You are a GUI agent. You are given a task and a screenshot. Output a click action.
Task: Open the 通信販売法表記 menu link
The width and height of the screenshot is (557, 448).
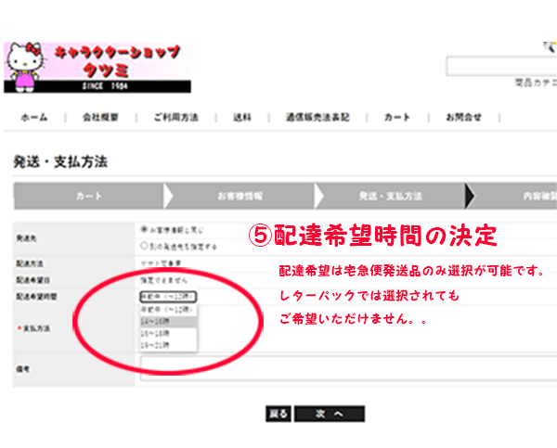[317, 118]
